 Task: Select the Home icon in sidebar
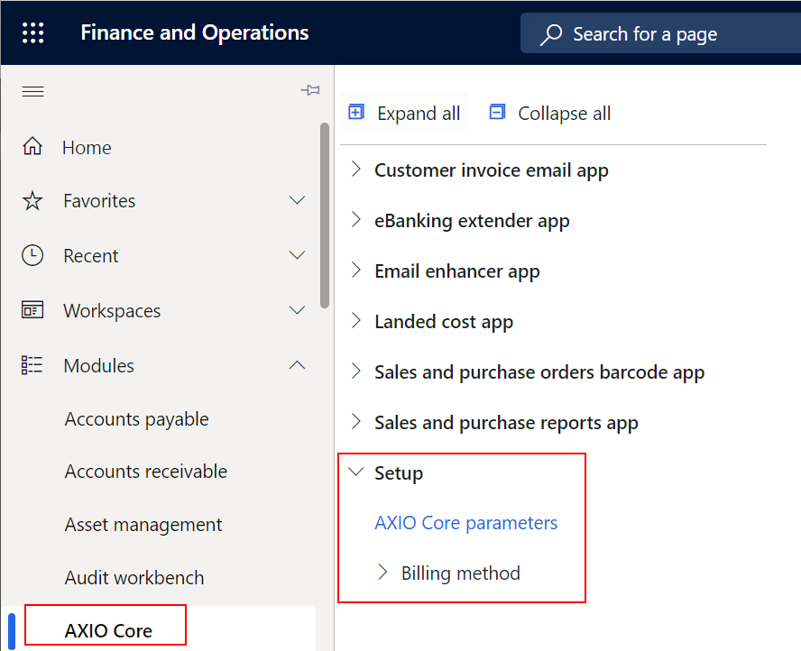(33, 146)
